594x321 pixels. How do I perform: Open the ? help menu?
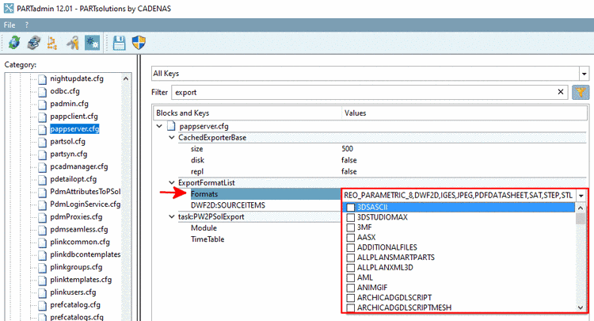pos(26,25)
